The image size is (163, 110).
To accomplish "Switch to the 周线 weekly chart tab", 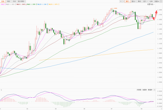I will (x=9, y=1).
